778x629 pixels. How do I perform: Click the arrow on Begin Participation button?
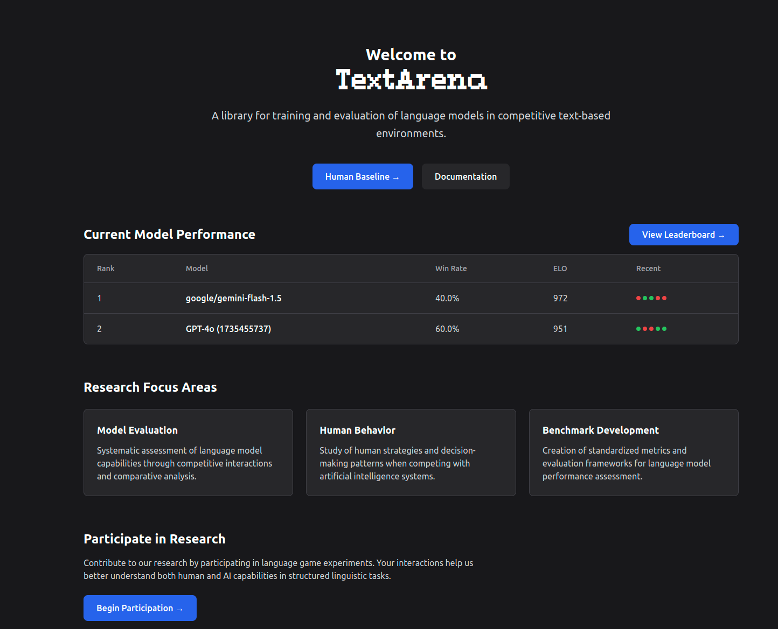(x=179, y=609)
